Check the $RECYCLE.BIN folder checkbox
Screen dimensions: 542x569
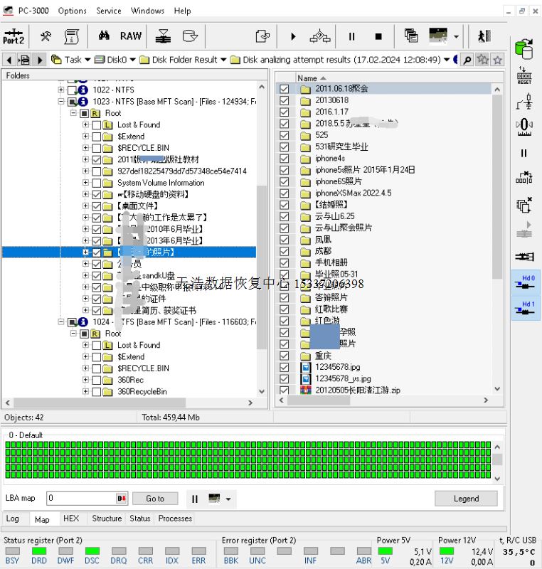[96, 148]
